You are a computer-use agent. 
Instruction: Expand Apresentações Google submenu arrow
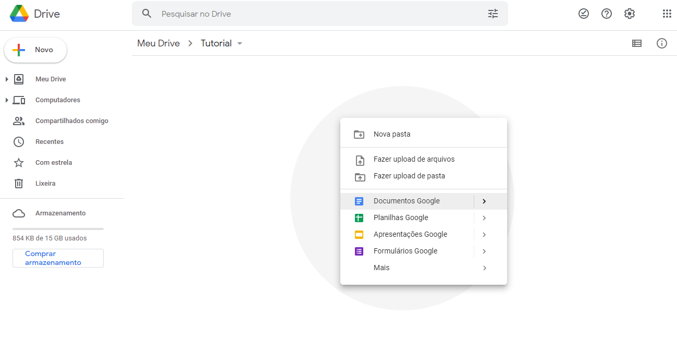(x=484, y=234)
